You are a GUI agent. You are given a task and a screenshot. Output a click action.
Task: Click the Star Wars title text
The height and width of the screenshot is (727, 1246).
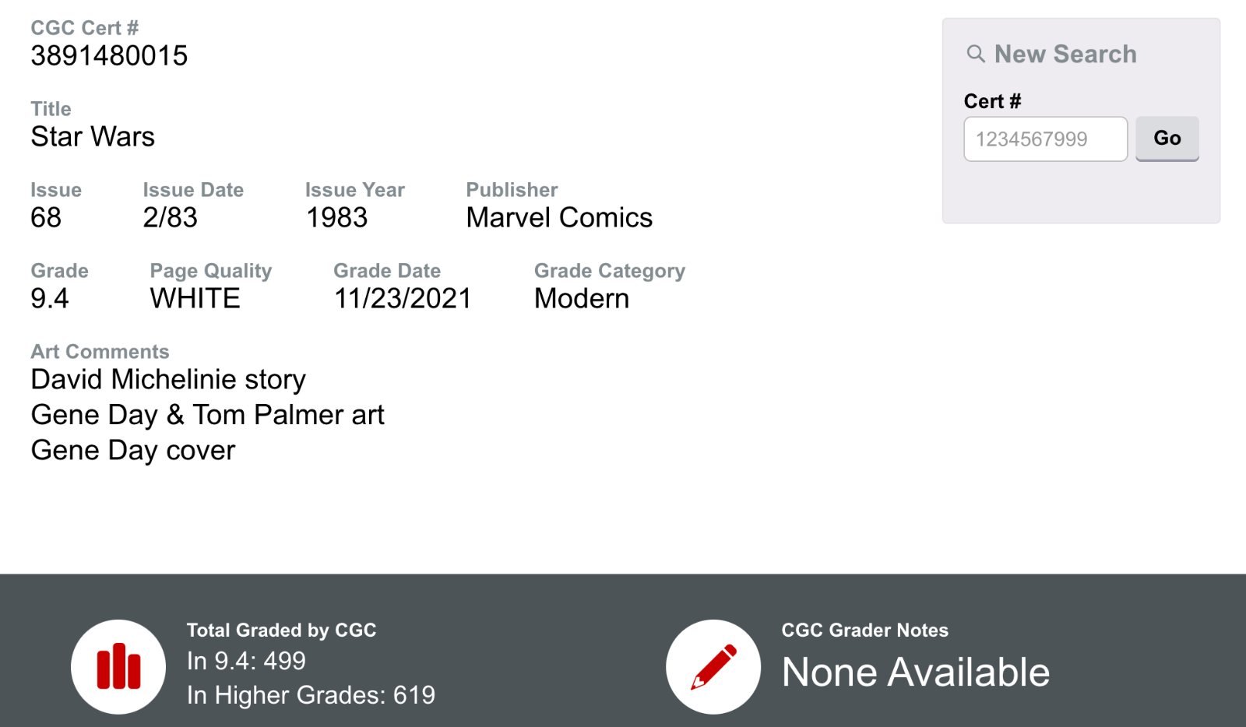[x=93, y=137]
